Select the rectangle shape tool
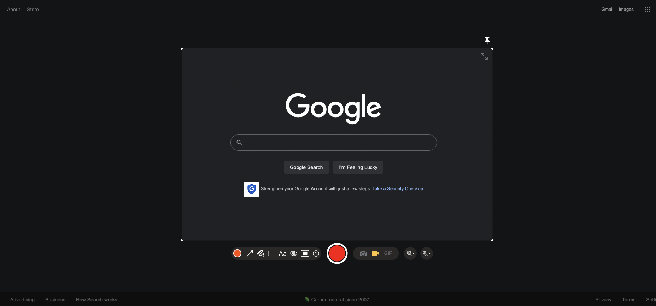 click(272, 253)
